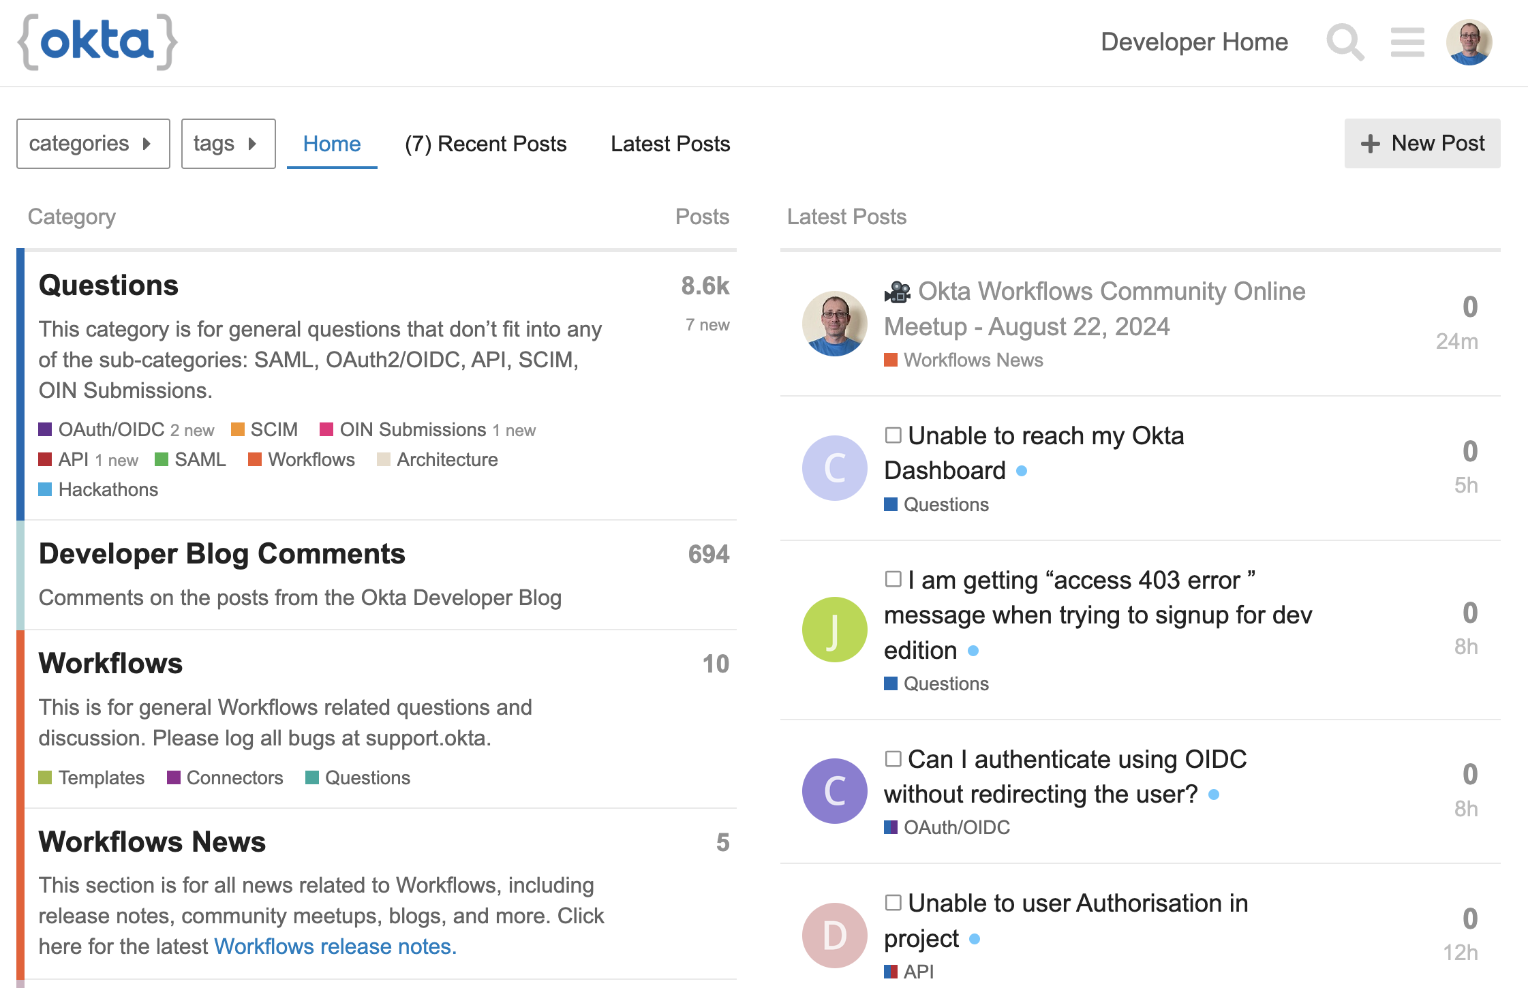Open the Workflows release notes link
Screen dimensions: 1528x988
(335, 946)
